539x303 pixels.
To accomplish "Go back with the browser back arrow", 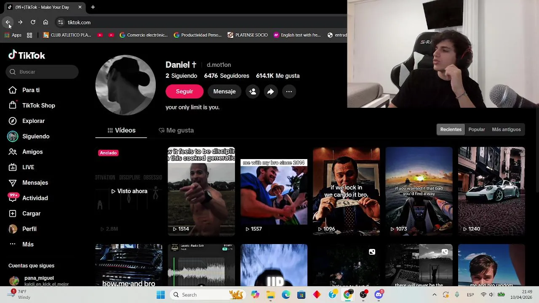I will 8,22.
